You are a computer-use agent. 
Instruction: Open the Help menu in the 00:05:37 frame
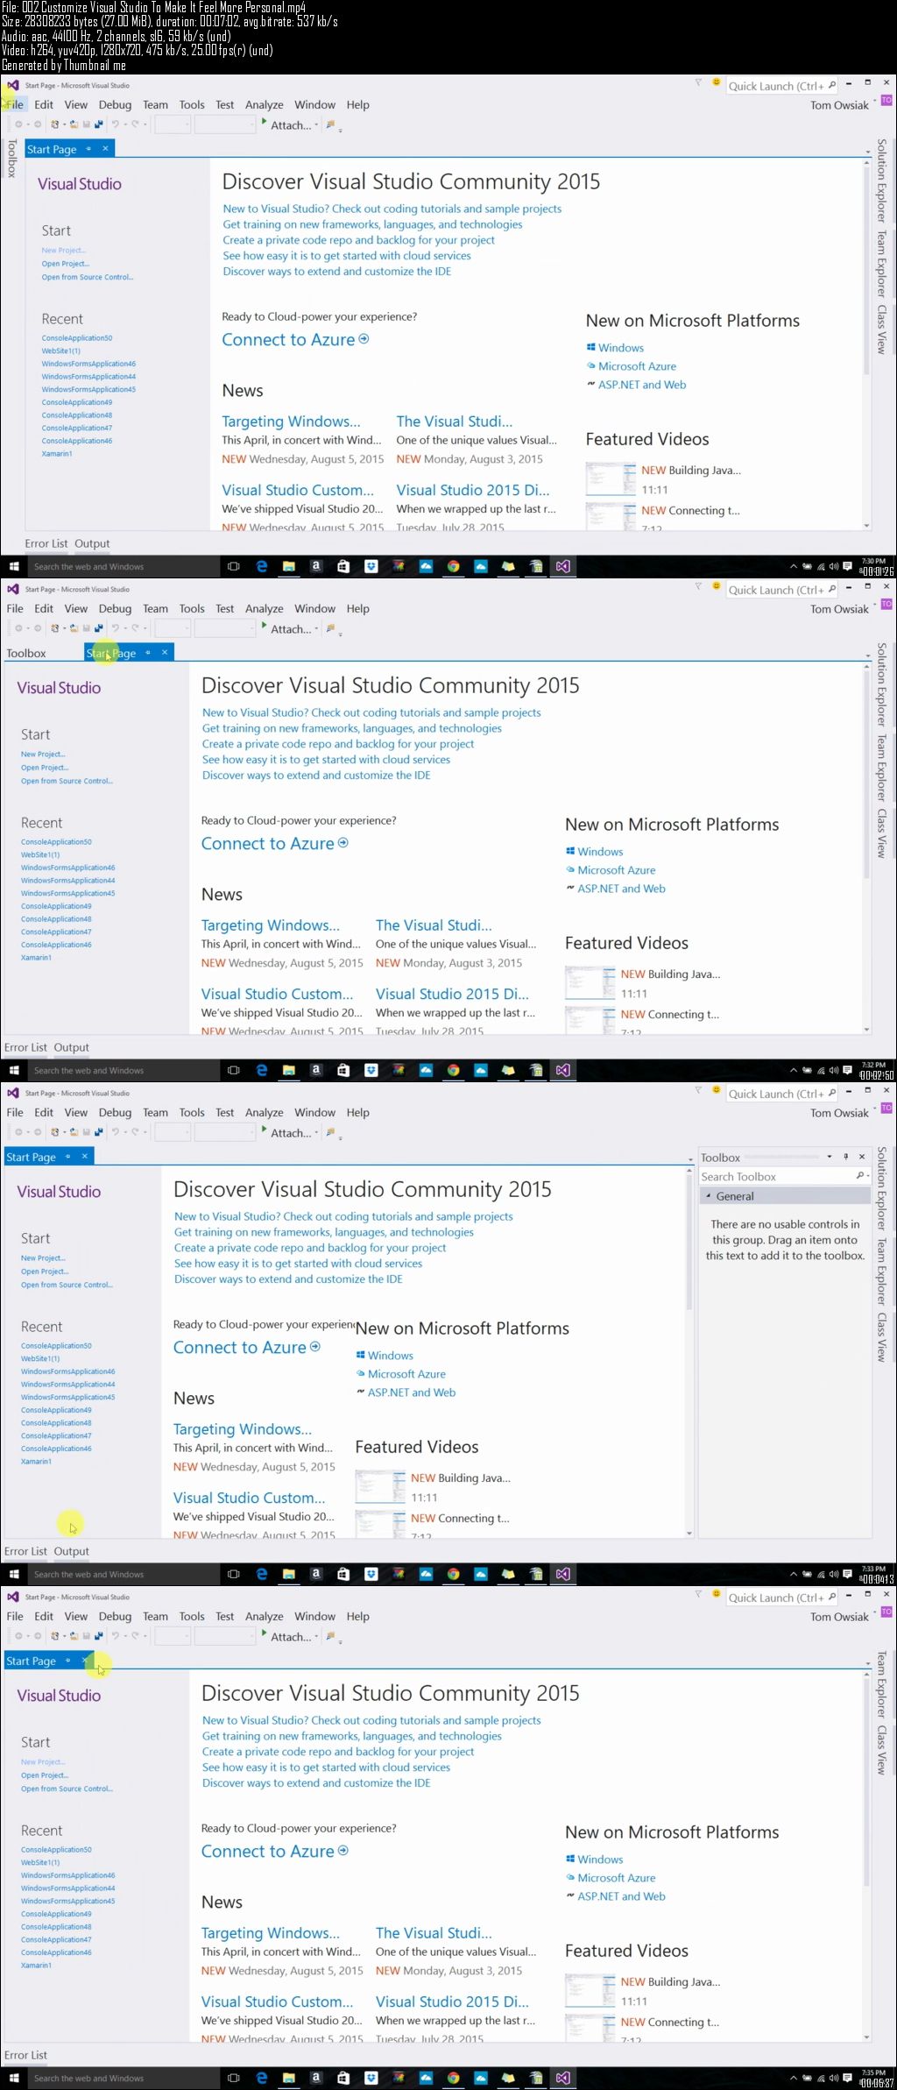pyautogui.click(x=358, y=1616)
